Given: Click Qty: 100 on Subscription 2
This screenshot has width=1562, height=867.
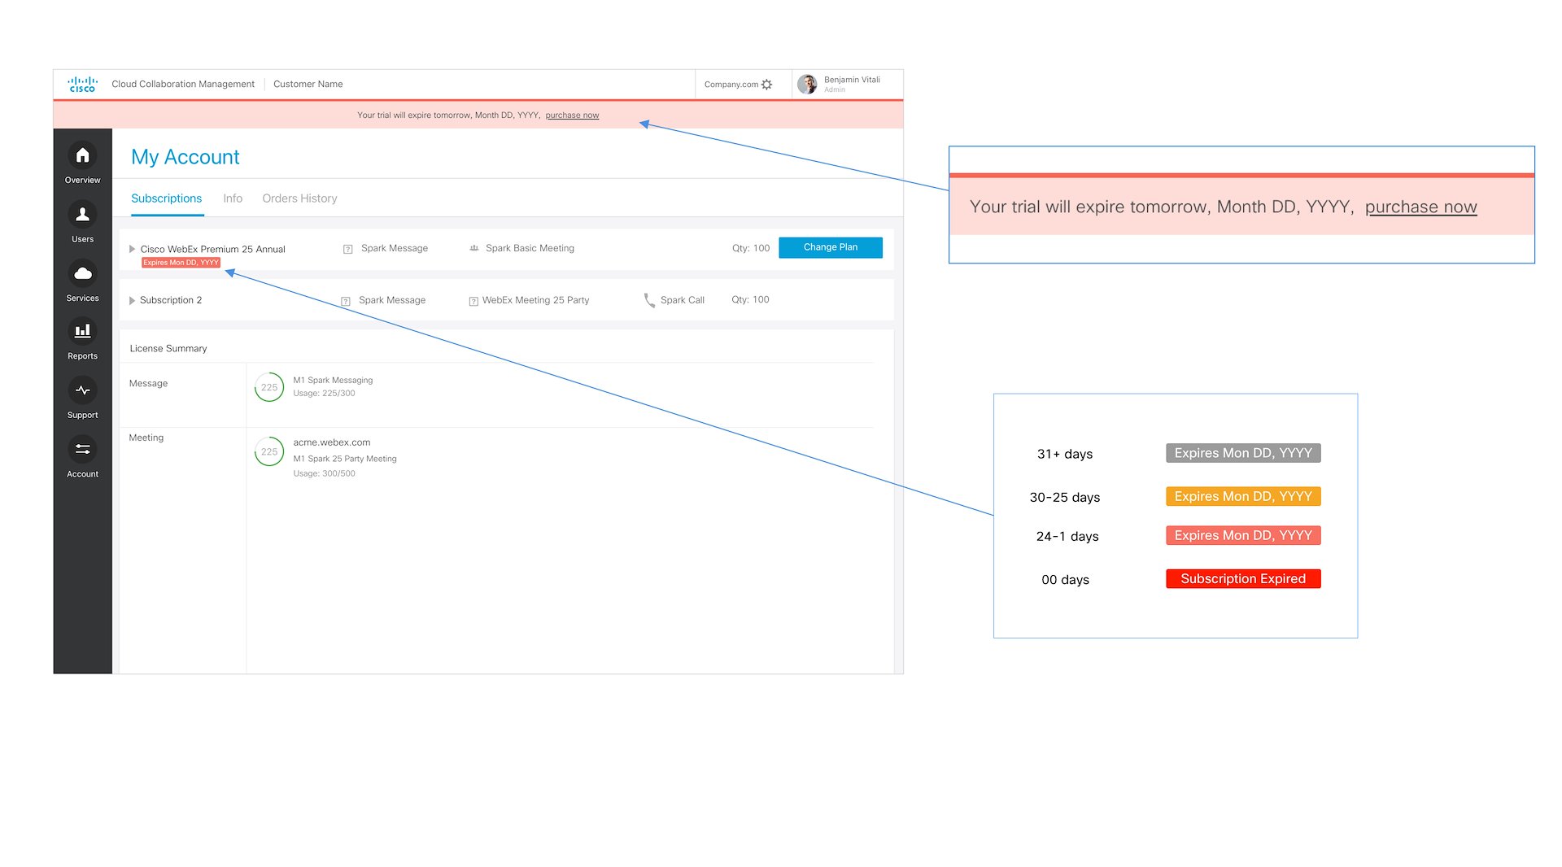Looking at the screenshot, I should (x=750, y=300).
